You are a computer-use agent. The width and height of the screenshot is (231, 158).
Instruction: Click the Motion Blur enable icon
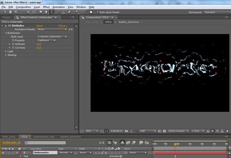(134, 143)
